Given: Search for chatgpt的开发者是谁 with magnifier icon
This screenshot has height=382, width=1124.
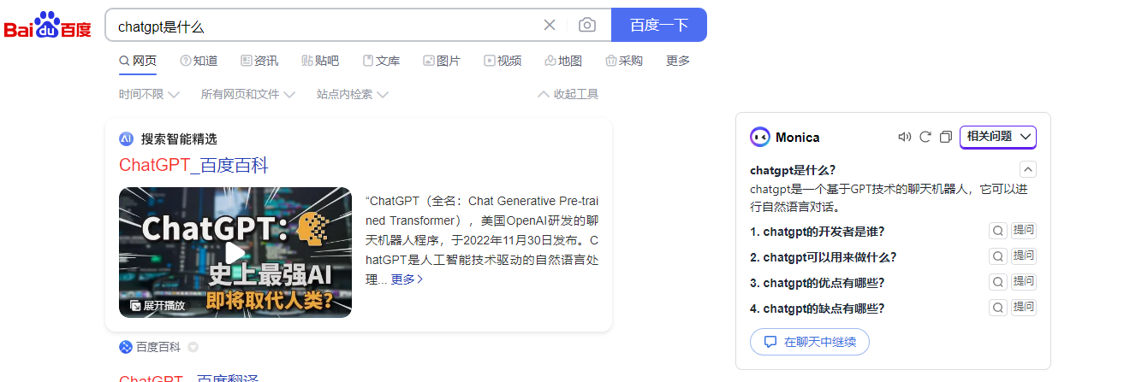Looking at the screenshot, I should 997,231.
